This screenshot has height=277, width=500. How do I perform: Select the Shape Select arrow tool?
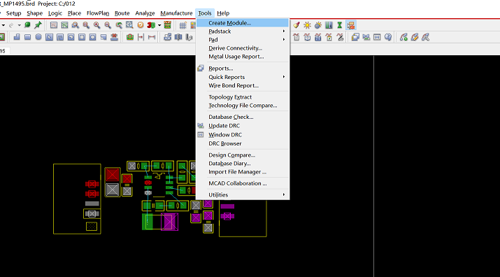(49, 37)
